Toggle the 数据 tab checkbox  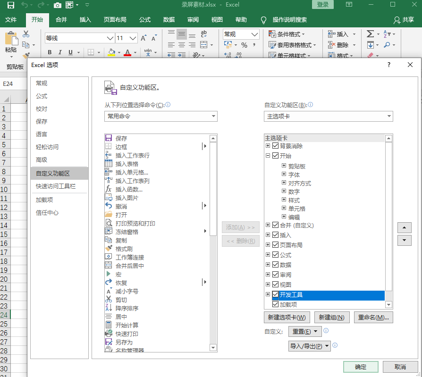(275, 265)
